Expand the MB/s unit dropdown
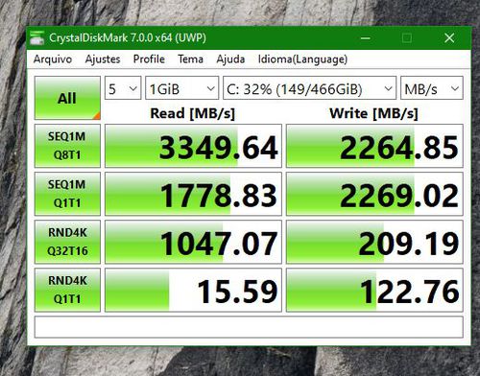This screenshot has width=480, height=376. [x=432, y=88]
